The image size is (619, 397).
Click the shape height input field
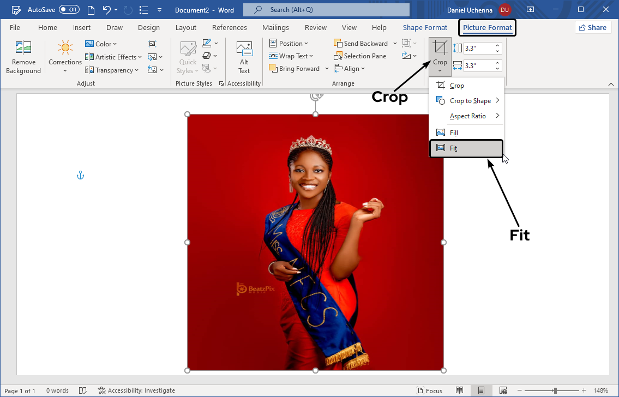pos(478,49)
